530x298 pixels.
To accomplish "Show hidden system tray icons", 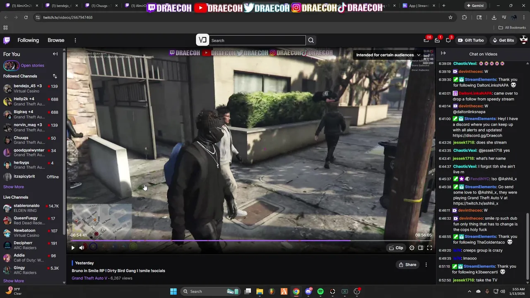I will (469, 291).
